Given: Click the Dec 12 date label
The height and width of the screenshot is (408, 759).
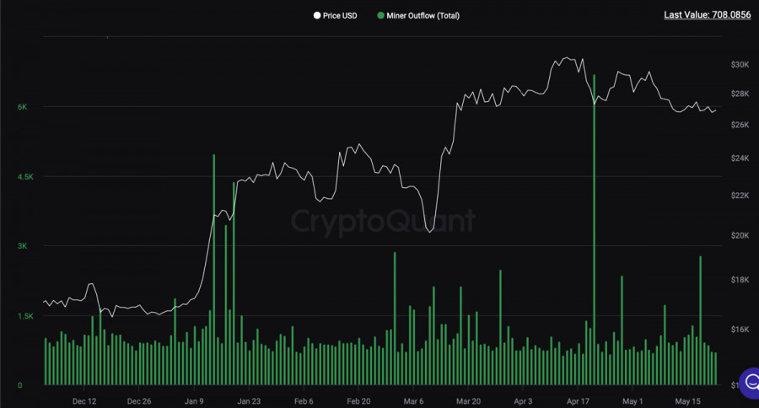Looking at the screenshot, I should point(84,401).
